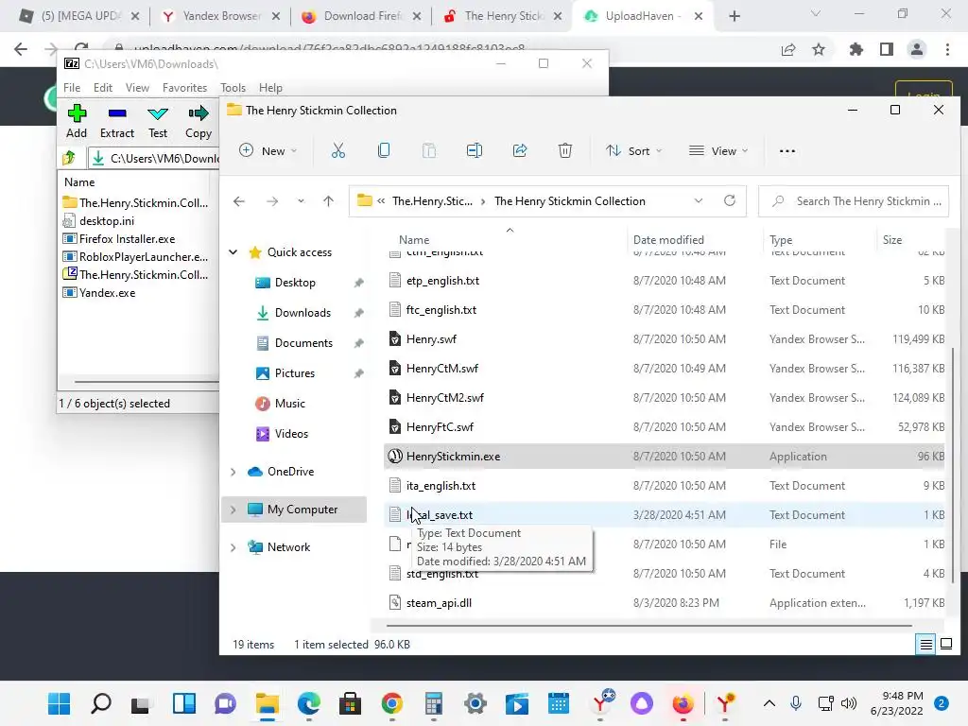Select HenryStickmin.exe application
Viewport: 968px width, 726px height.
665,457
